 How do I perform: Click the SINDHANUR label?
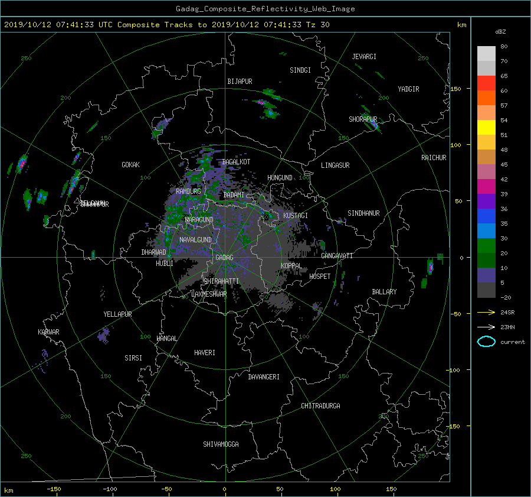click(363, 213)
